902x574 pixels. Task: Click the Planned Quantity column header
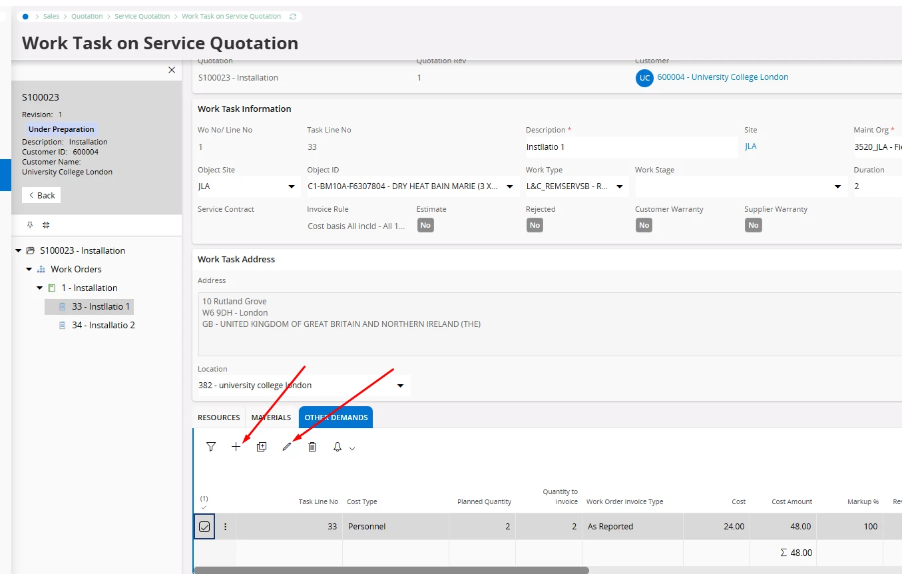[x=484, y=502]
